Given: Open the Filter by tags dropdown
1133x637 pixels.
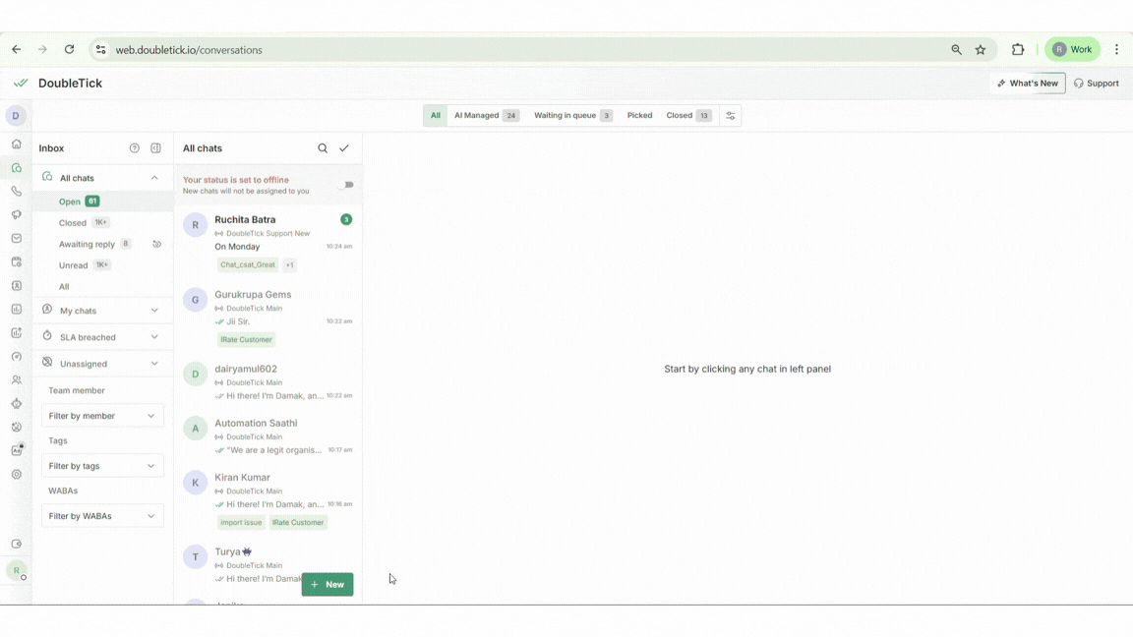Looking at the screenshot, I should pyautogui.click(x=102, y=466).
